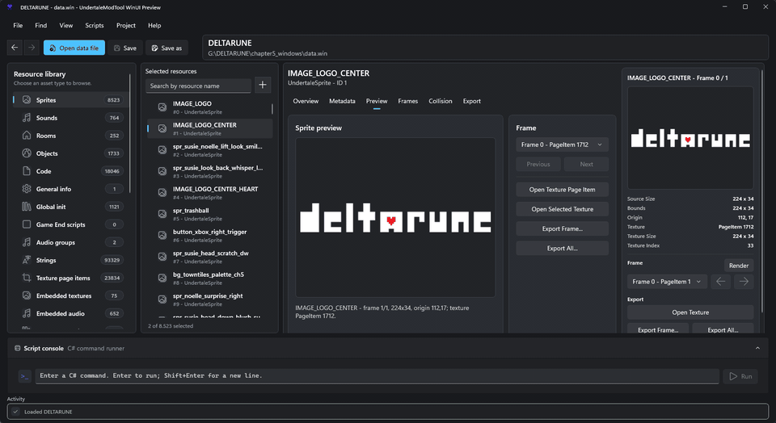Click Export Frame... in Frame panel
Image resolution: width=776 pixels, height=423 pixels.
click(563, 228)
